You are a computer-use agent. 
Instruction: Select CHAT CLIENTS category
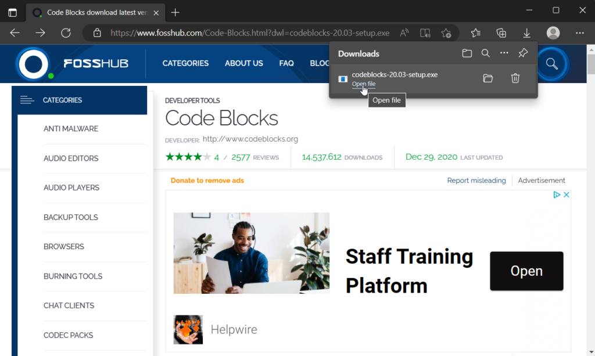click(69, 305)
